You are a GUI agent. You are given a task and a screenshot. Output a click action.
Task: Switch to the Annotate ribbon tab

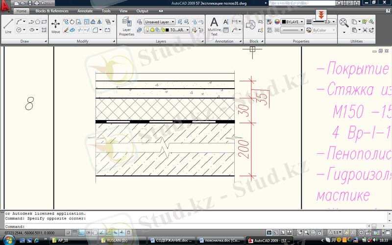pyautogui.click(x=85, y=11)
